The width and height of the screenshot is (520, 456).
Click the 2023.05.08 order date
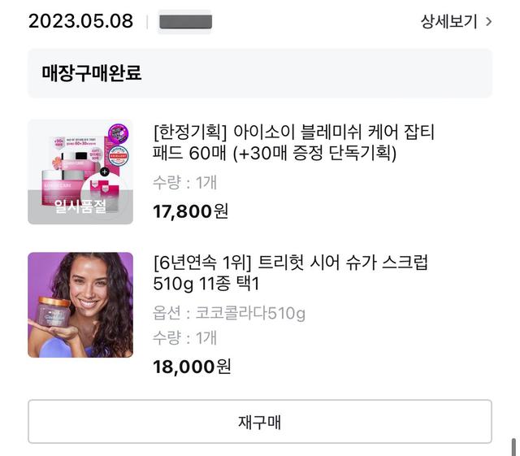pos(80,21)
